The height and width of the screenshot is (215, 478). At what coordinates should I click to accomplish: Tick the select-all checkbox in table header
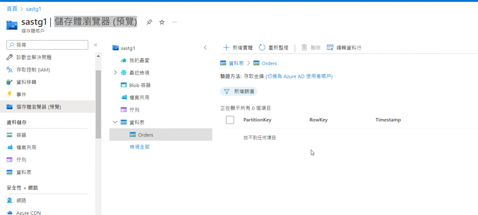click(230, 120)
